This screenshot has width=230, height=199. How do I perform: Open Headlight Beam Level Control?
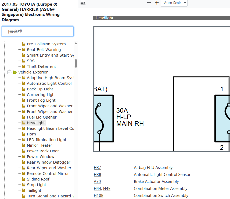pos(50,128)
